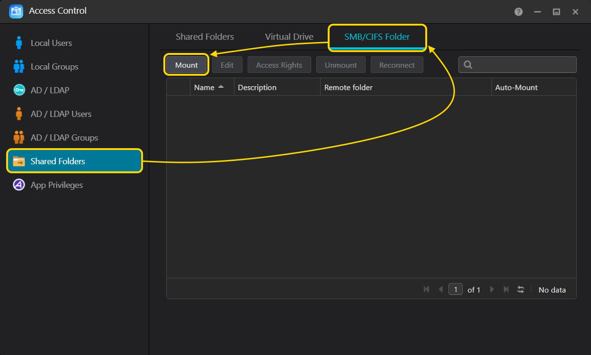Click the Local Users person icon

[x=19, y=43]
